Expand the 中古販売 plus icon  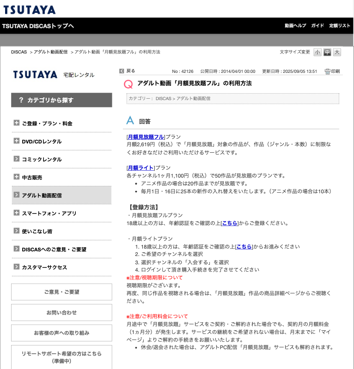point(16,177)
